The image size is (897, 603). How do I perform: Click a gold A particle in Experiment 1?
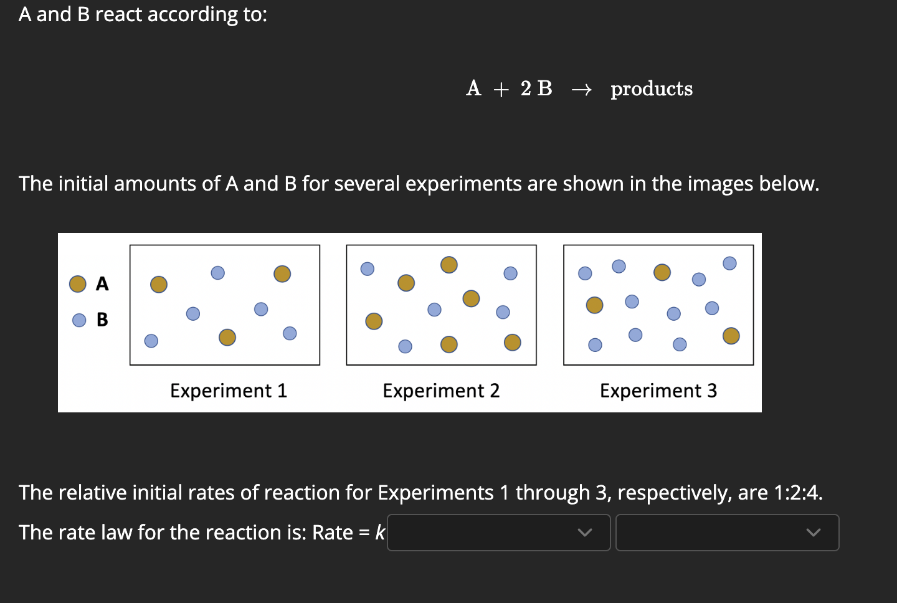(x=158, y=284)
